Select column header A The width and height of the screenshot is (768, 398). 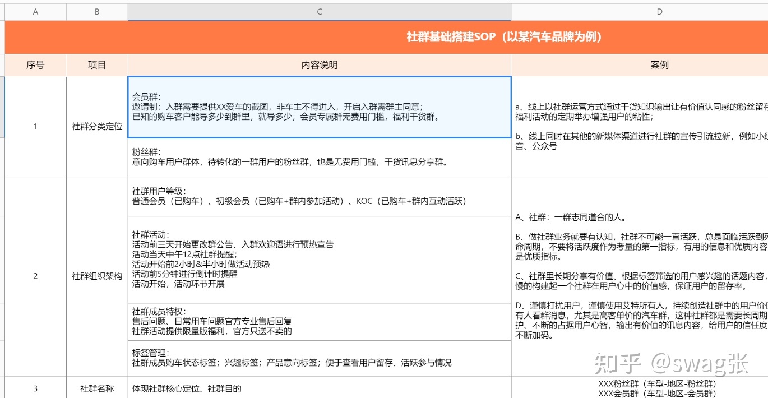click(x=35, y=11)
